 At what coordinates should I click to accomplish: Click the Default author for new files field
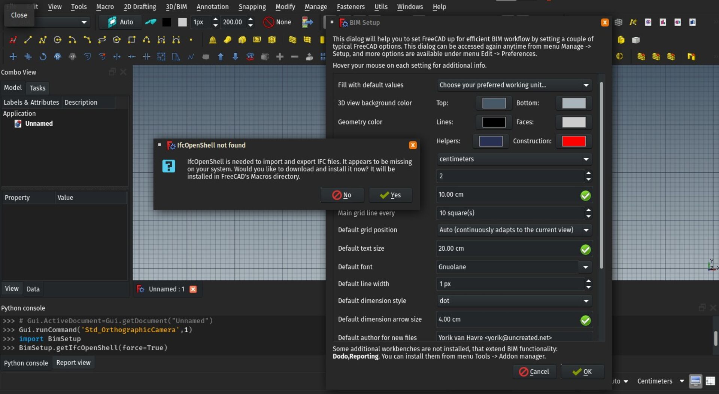(514, 338)
